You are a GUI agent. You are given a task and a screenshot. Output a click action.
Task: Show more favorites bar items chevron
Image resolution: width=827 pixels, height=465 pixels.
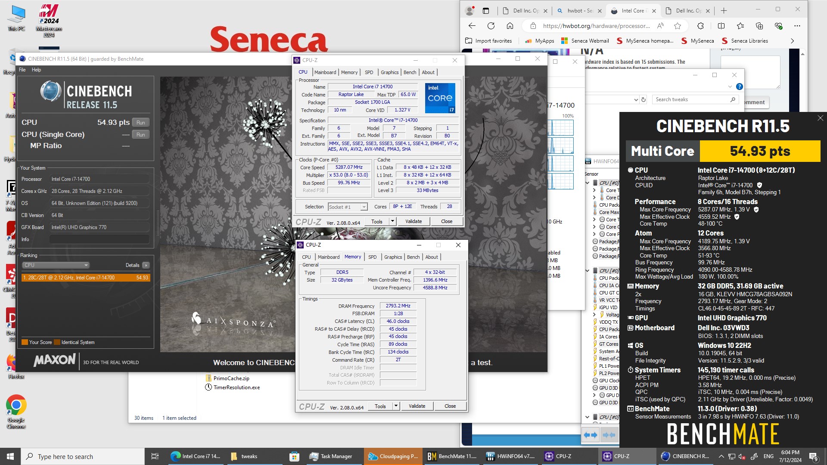(x=792, y=41)
